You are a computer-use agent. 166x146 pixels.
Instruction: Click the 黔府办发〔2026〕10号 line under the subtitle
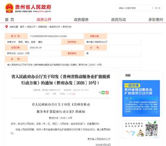coord(61,118)
